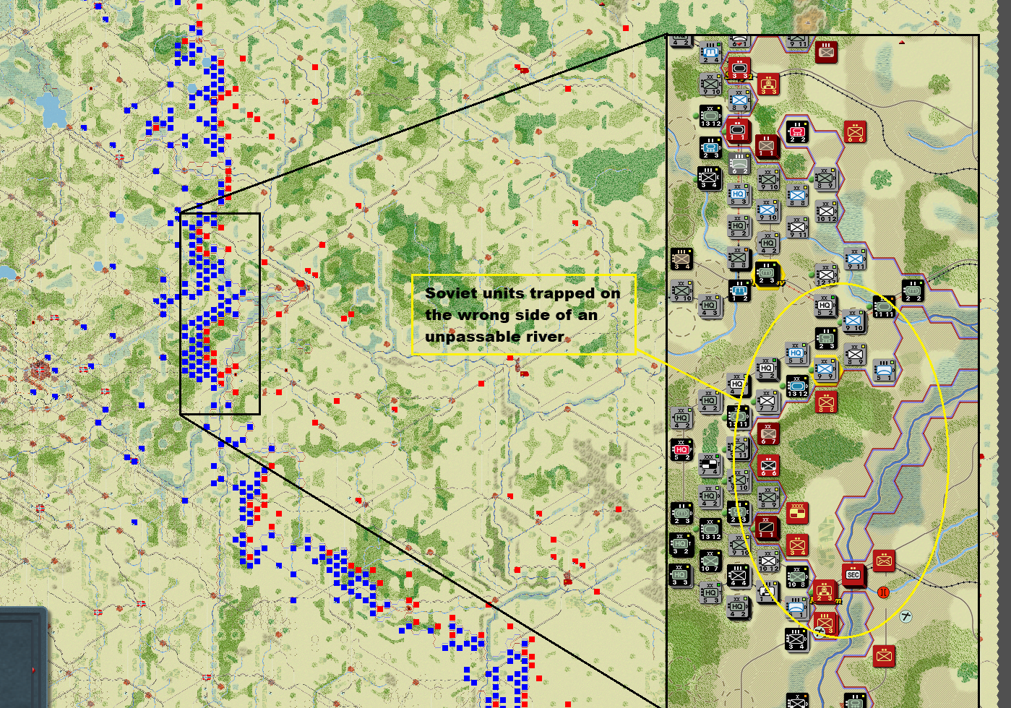Click the grey arc-symbol counter showing 6 2
The width and height of the screenshot is (1011, 708).
click(739, 164)
